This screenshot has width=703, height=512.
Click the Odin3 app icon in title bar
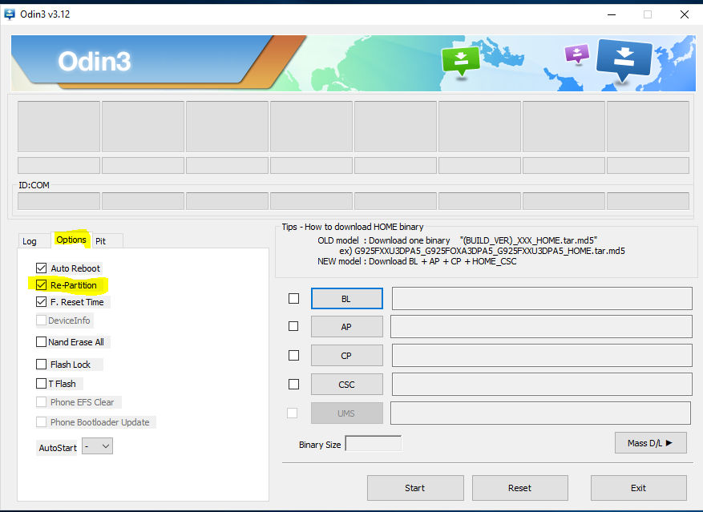click(x=10, y=14)
